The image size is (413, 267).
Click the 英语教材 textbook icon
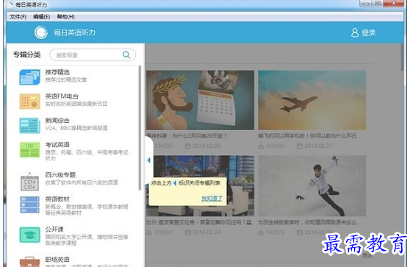pos(30,204)
